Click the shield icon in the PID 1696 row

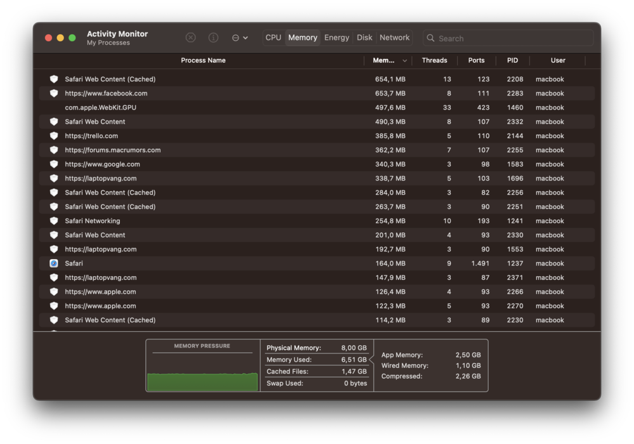(54, 178)
